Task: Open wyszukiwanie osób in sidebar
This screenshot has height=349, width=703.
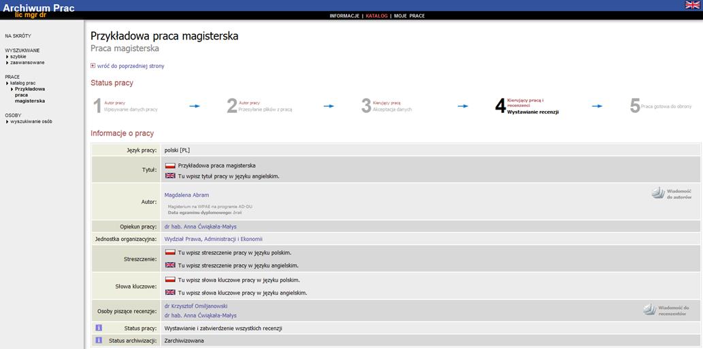Action: [x=31, y=121]
